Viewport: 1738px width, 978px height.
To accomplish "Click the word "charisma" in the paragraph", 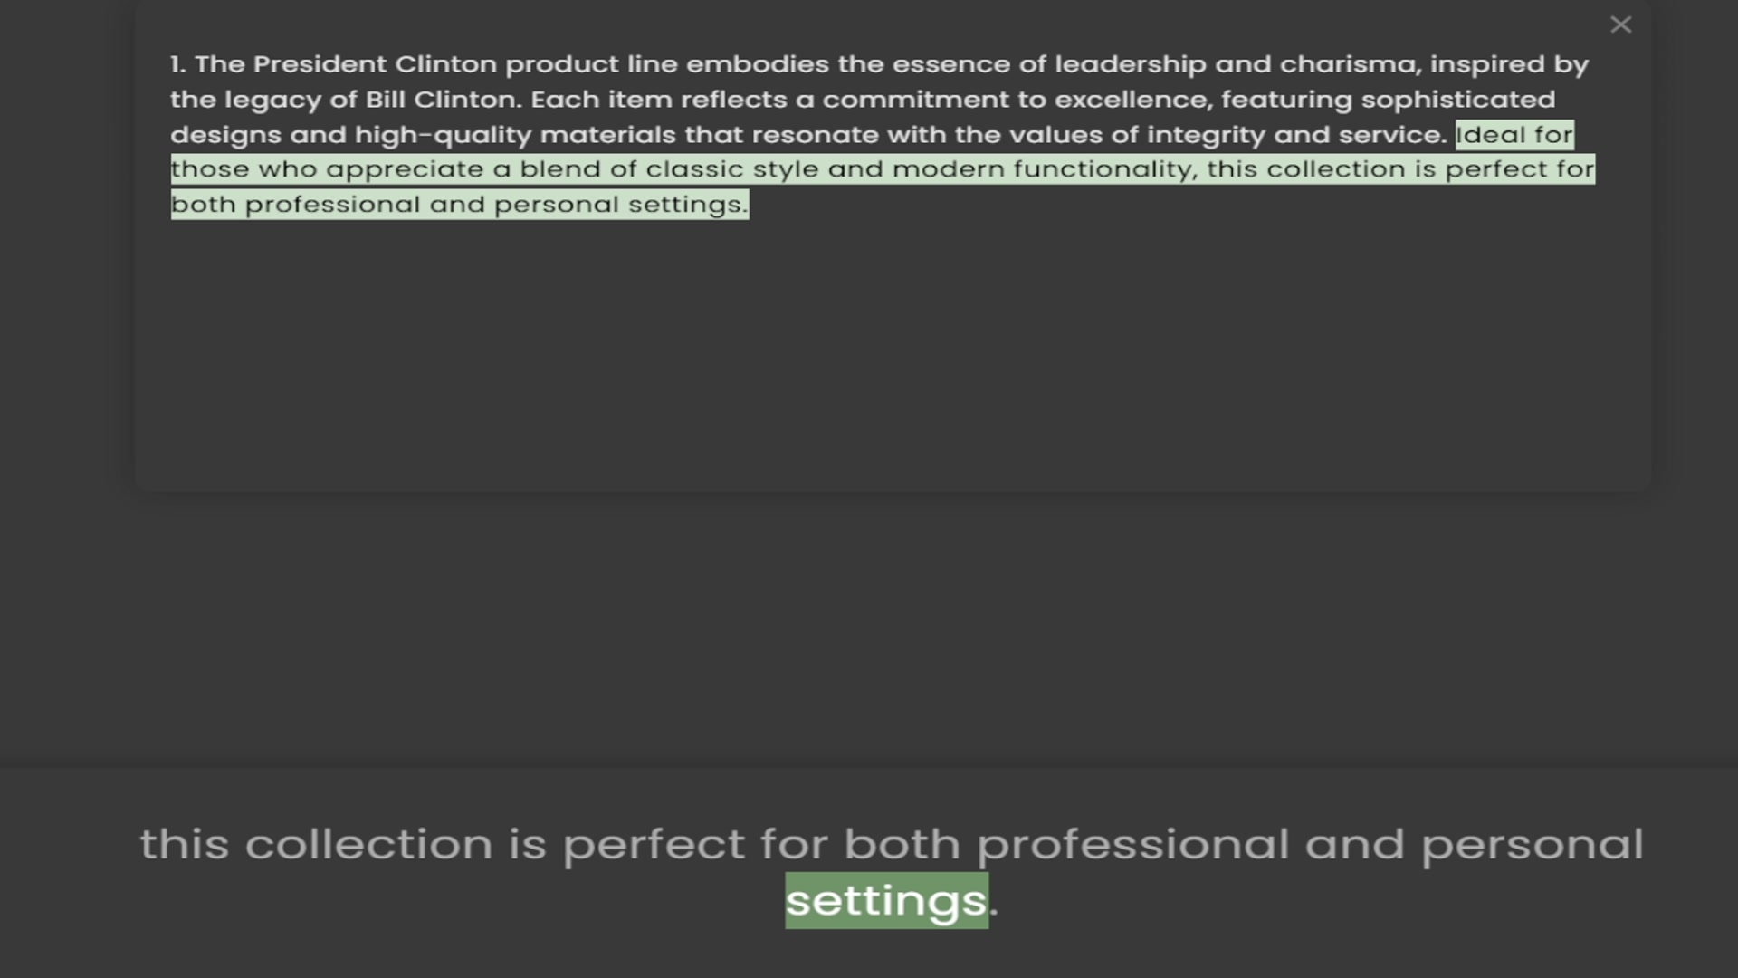I will coord(1349,64).
